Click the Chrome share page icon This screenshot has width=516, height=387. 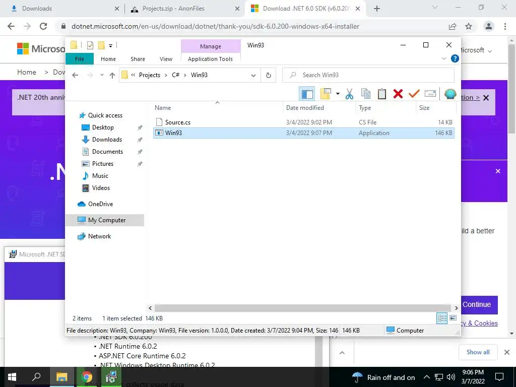coord(453,26)
